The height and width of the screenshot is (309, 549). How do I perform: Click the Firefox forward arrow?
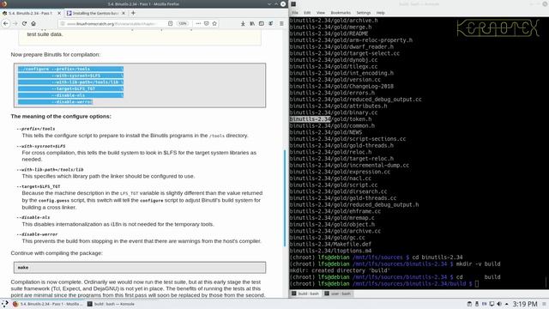click(x=15, y=23)
